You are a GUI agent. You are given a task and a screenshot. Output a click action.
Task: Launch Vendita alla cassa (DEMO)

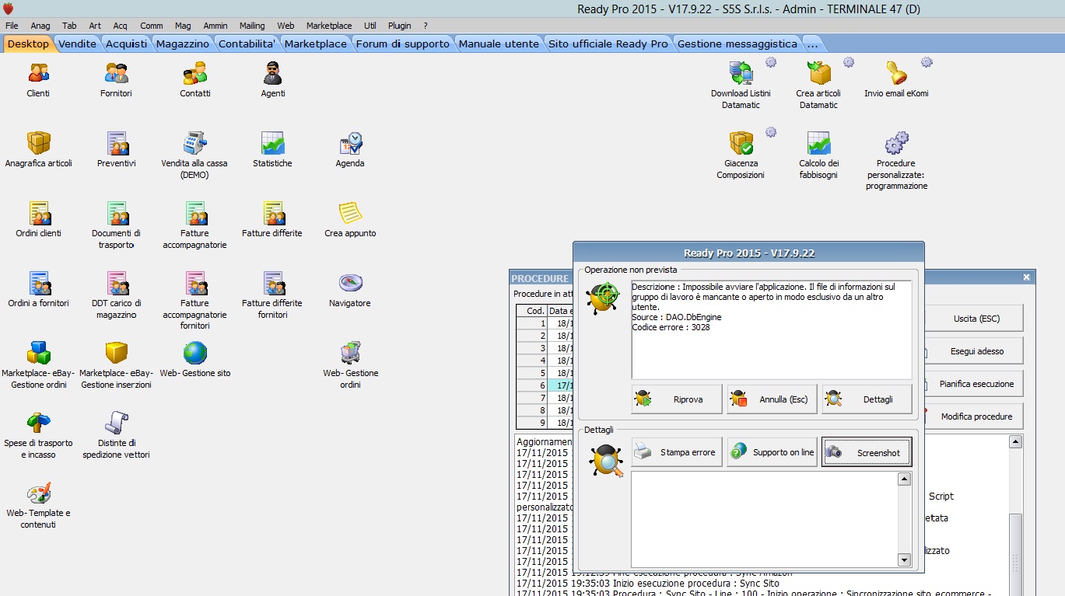(x=194, y=144)
